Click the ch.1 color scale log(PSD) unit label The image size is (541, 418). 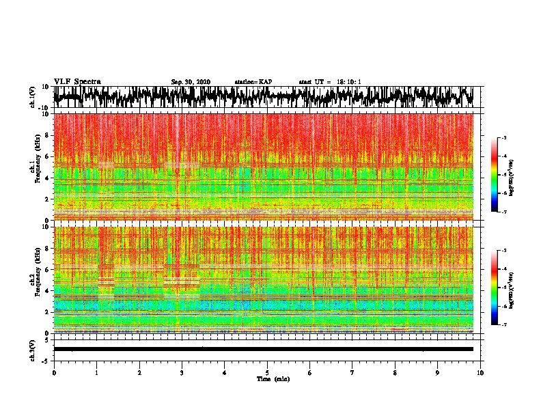[x=511, y=178]
